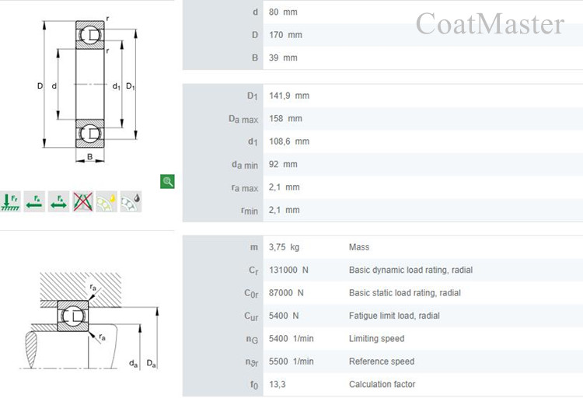Click the oil lubrication icon with black drop
Image resolution: width=583 pixels, height=398 pixels.
coord(131,201)
